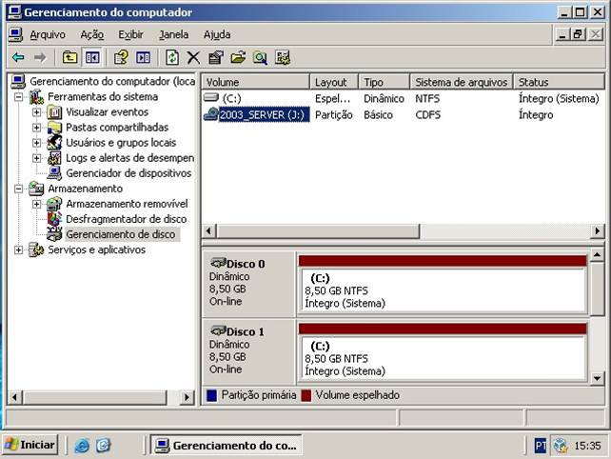The image size is (611, 459).
Task: Expand Usuários e grupos locais node
Action: pyautogui.click(x=36, y=143)
